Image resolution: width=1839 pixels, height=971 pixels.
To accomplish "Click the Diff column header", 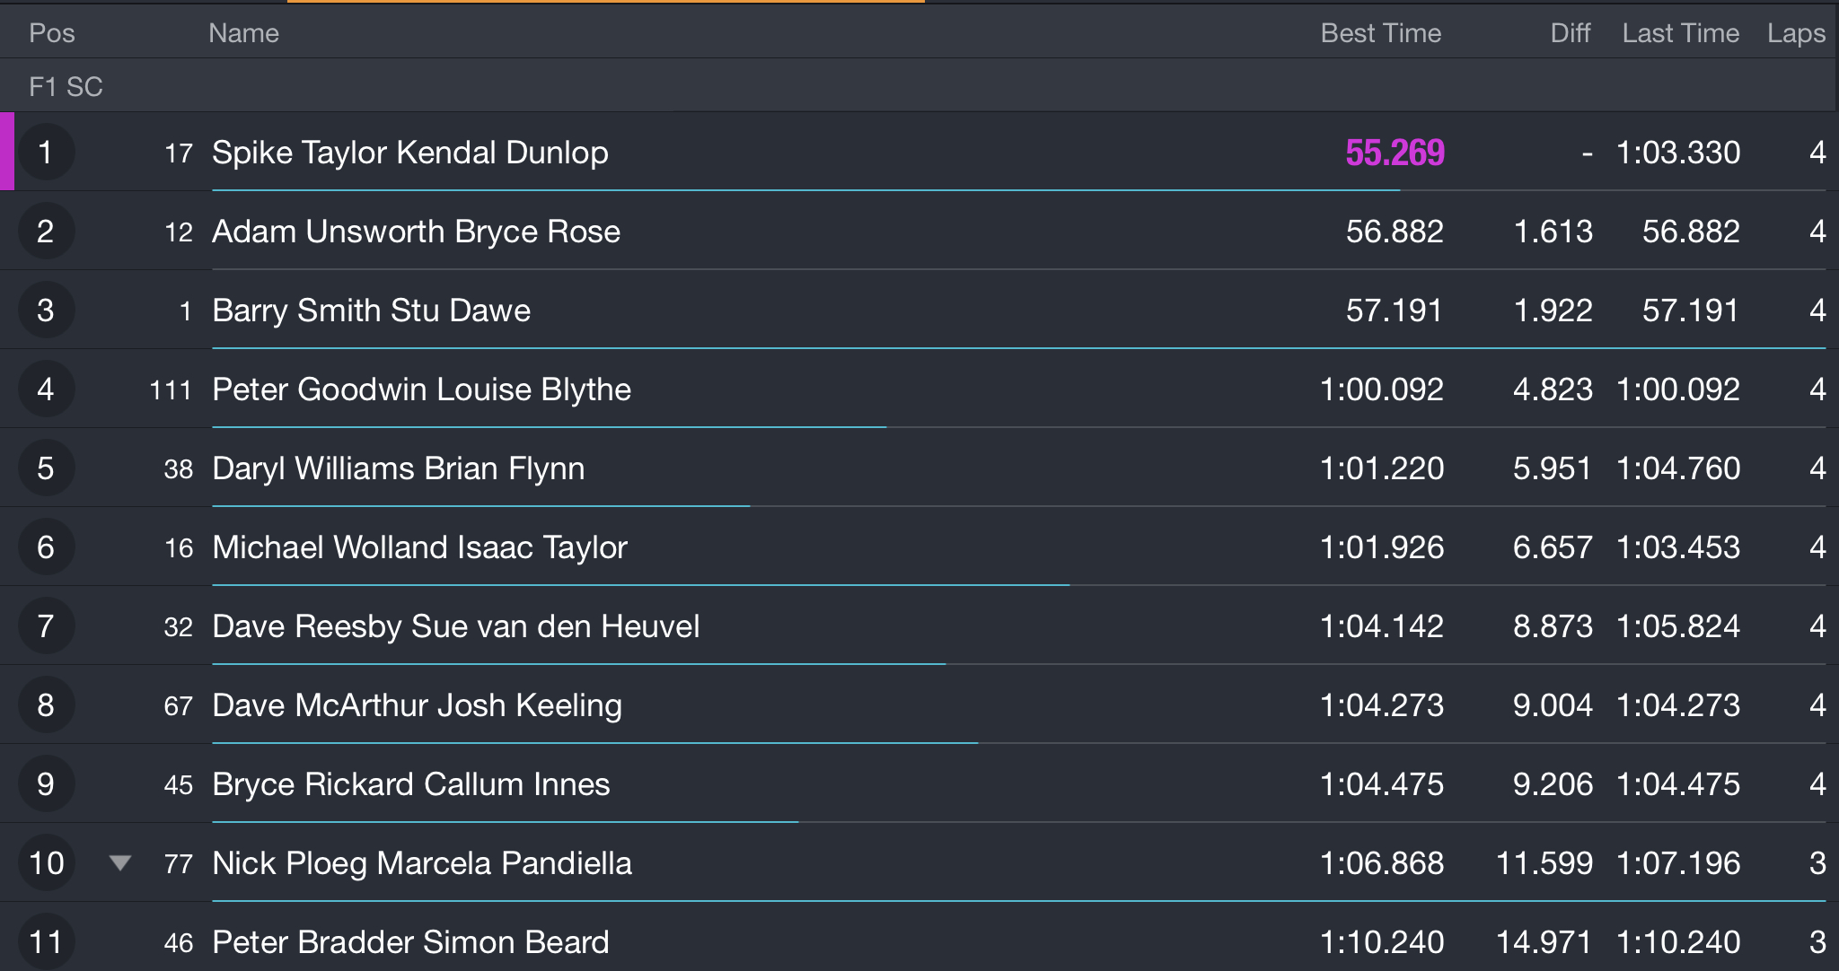I will point(1571,33).
